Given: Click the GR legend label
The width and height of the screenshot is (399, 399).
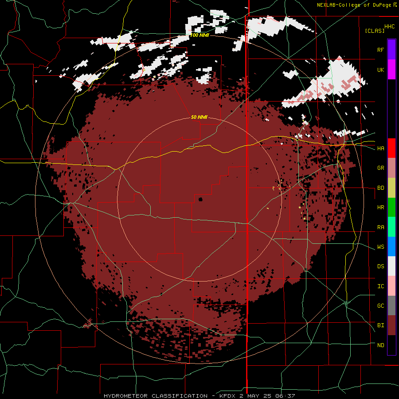Looking at the screenshot, I should point(380,168).
